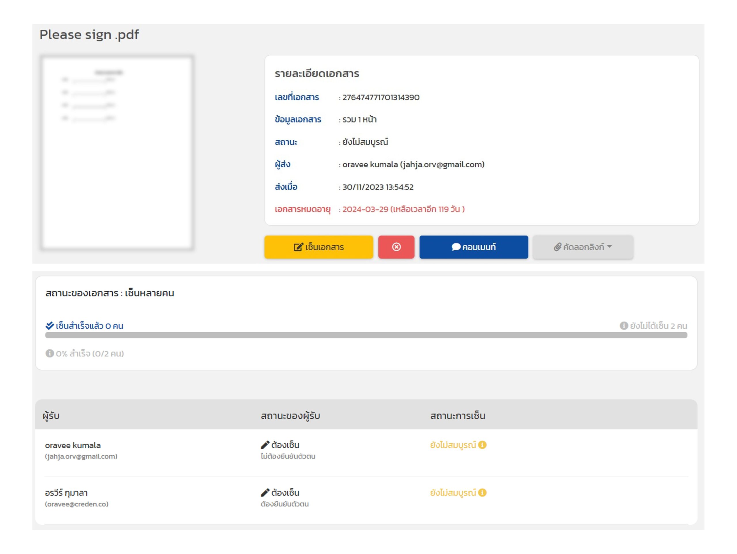
Task: Click the speech bubble comment icon
Action: 456,247
